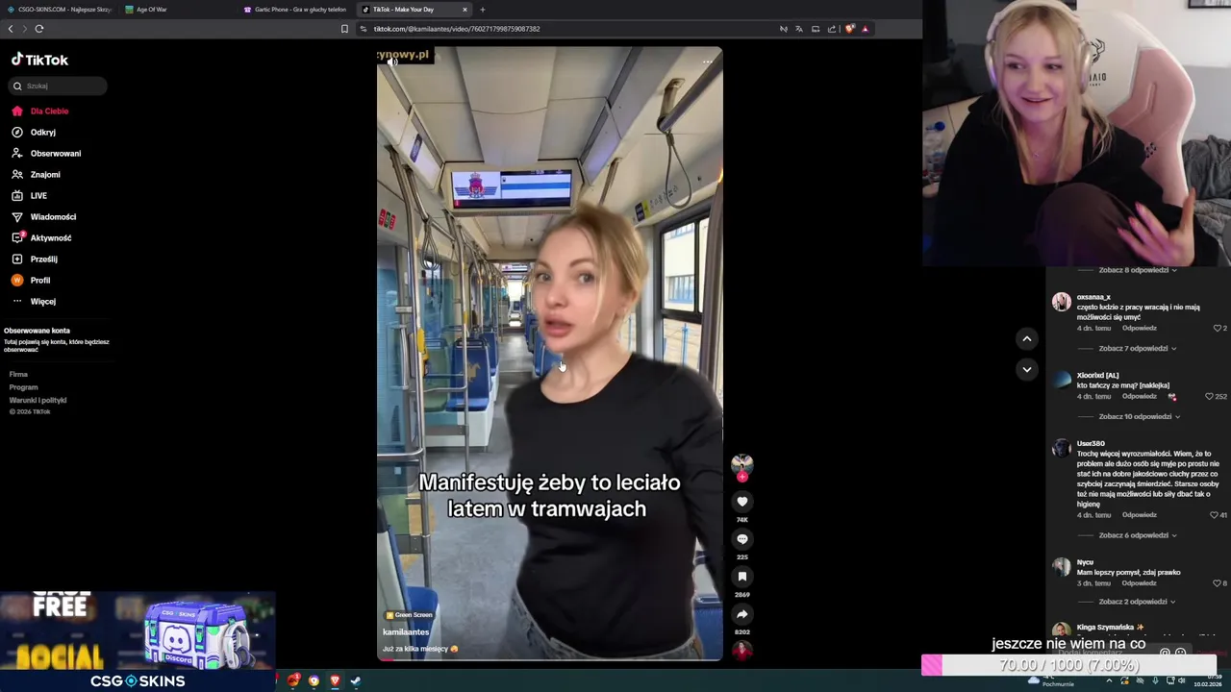Screen dimensions: 1231x692
Task: Mute the video with the speaker icon
Action: pyautogui.click(x=392, y=62)
